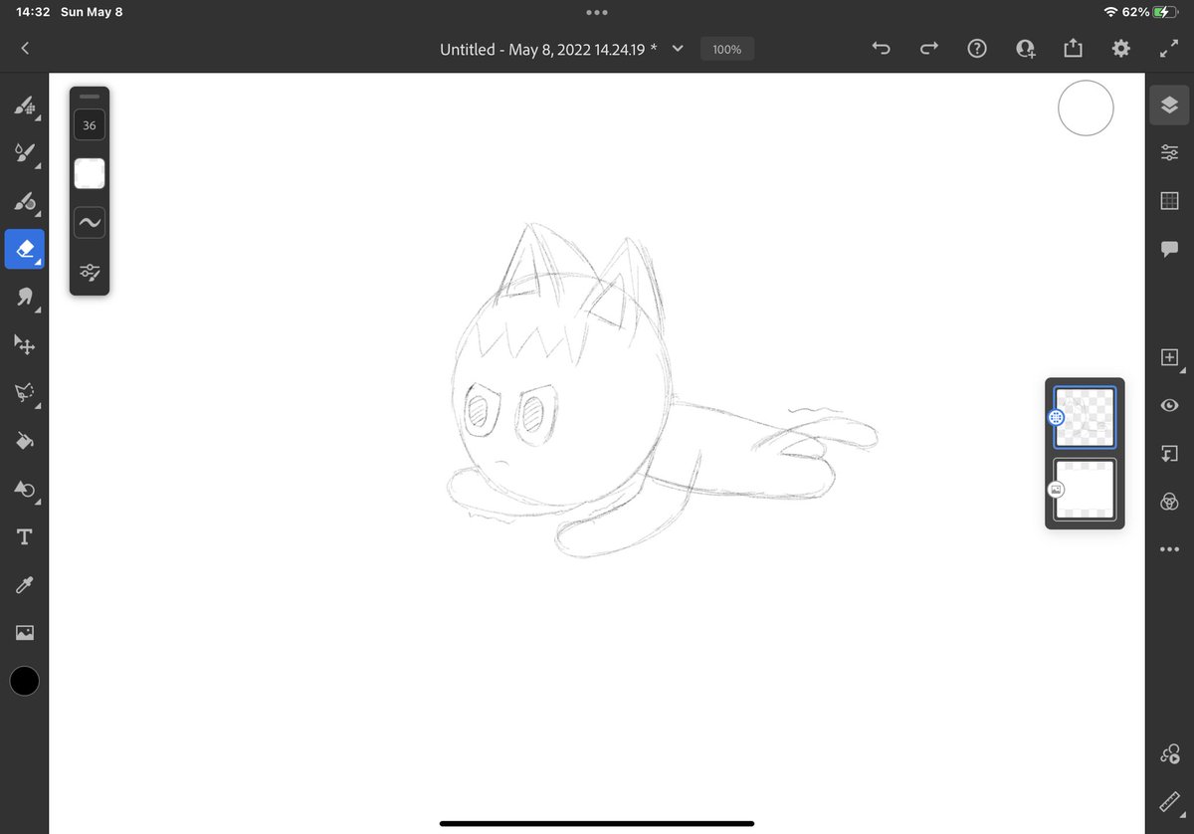Tap the Wi-Fi status icon

point(1110,12)
